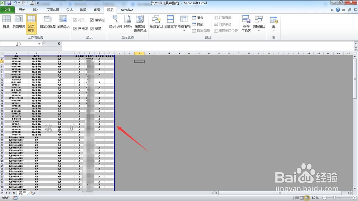Open the Zoom (显示比例) magnifier dialog
The image size is (358, 201).
[115, 22]
